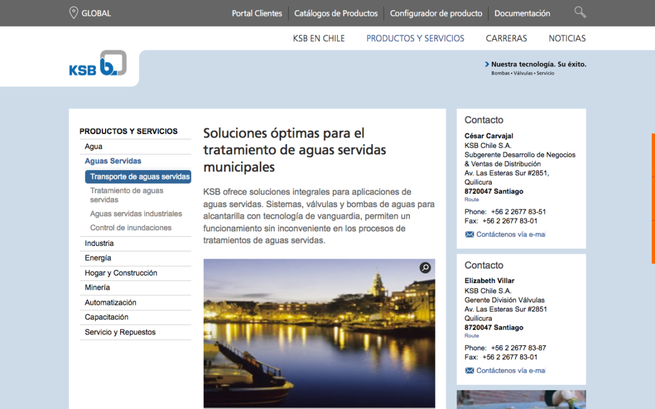Click the name Elizabeth Villar
The height and width of the screenshot is (409, 655).
489,281
